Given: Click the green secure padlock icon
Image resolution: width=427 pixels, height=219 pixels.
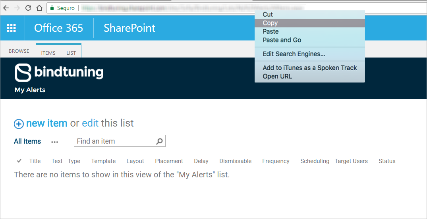Looking at the screenshot, I should (x=52, y=8).
